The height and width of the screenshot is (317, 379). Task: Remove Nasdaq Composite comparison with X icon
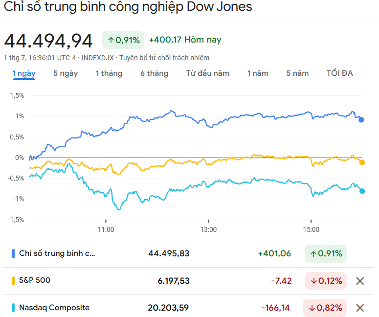360,308
